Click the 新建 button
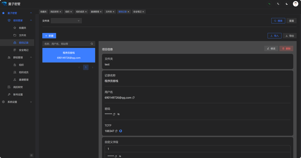The image size is (301, 158). [x=49, y=36]
